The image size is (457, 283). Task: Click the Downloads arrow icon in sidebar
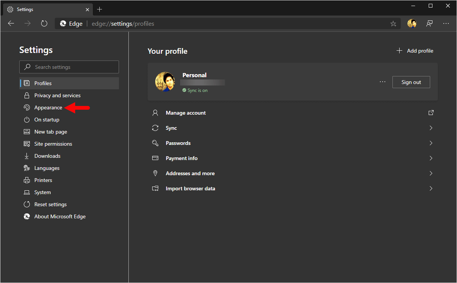(27, 156)
